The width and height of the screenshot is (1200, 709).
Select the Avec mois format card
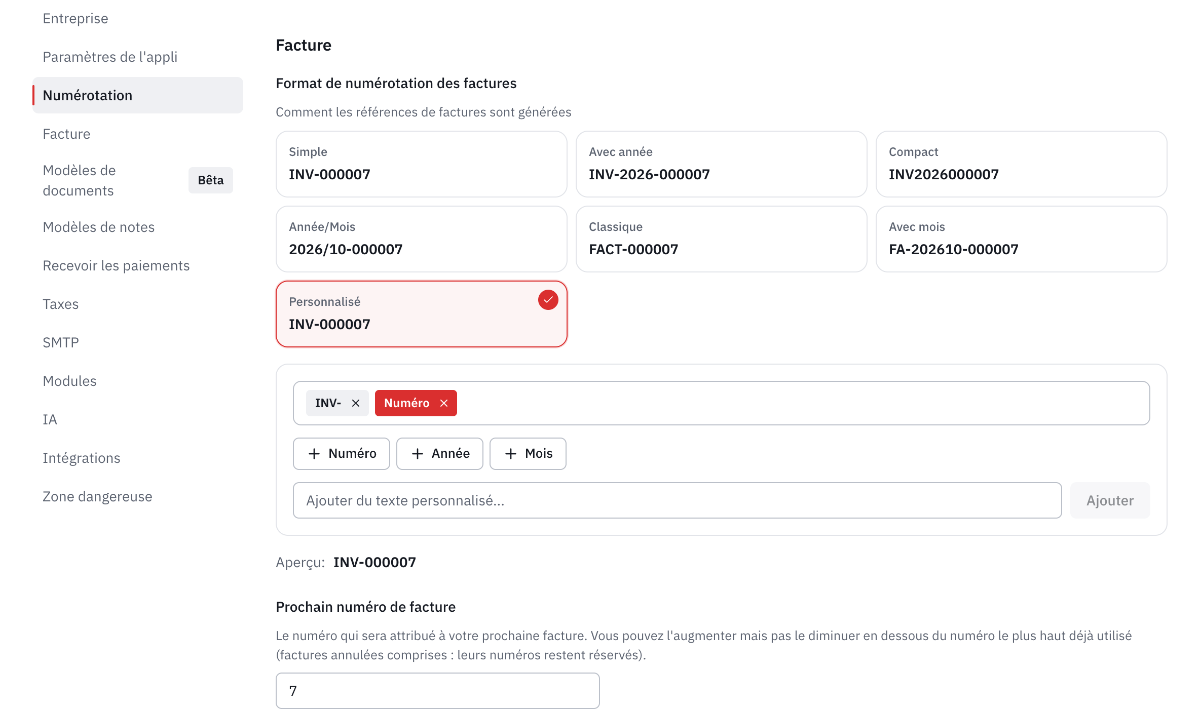tap(1022, 239)
